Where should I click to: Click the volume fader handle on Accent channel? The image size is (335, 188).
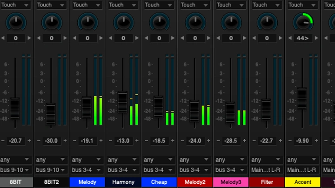302,98
